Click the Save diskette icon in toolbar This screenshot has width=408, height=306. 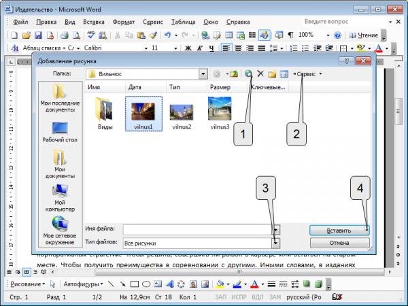point(38,35)
